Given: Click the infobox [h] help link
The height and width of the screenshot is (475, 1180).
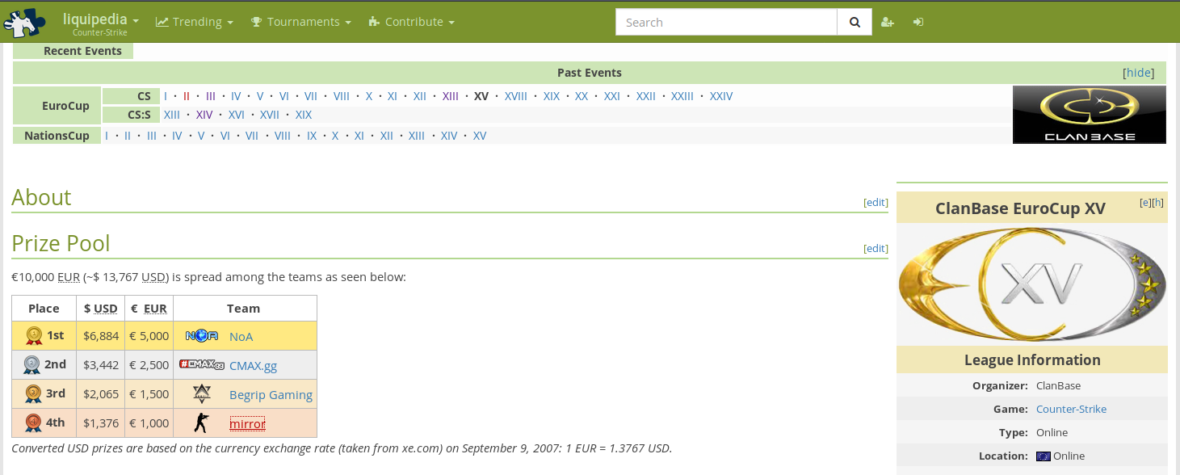Looking at the screenshot, I should tap(1157, 202).
